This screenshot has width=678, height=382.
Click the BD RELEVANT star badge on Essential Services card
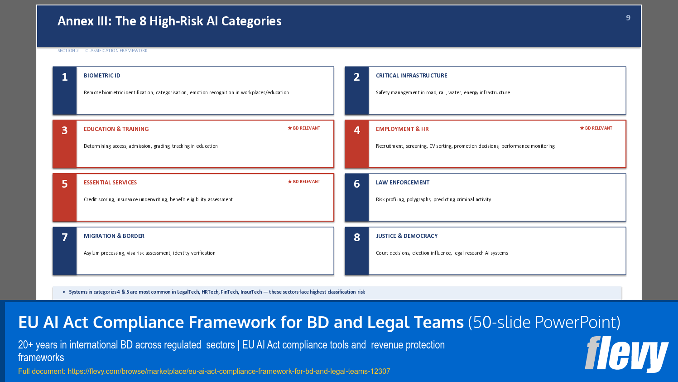click(x=304, y=182)
